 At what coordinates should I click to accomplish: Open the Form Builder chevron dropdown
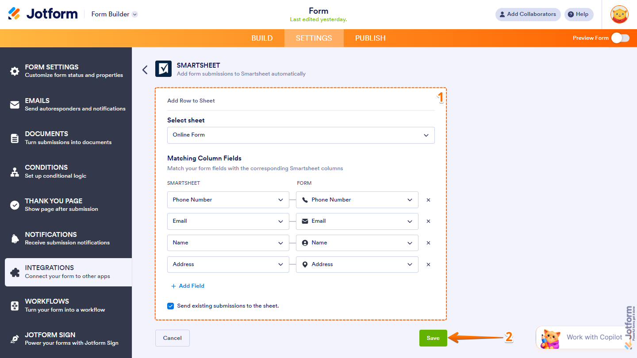point(134,14)
